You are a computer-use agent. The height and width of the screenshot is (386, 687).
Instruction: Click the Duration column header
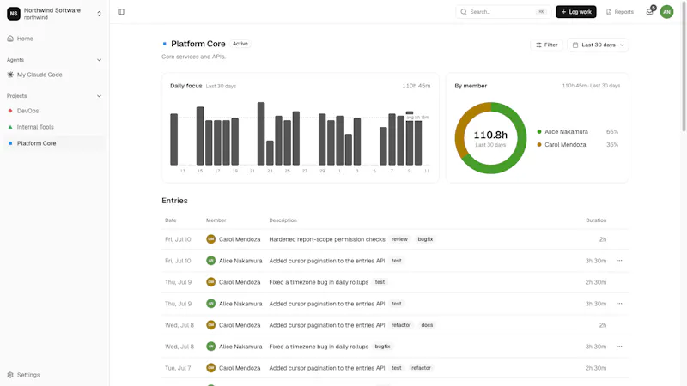tap(596, 220)
